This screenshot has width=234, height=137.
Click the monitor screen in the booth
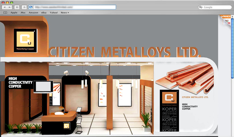(43, 87)
